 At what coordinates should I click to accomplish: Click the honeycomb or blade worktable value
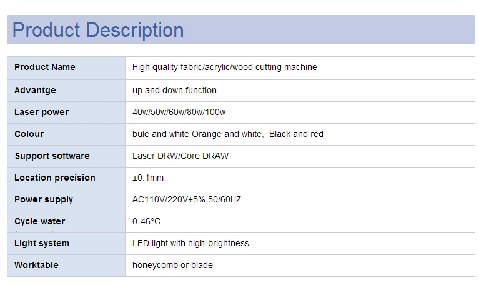[x=172, y=265]
